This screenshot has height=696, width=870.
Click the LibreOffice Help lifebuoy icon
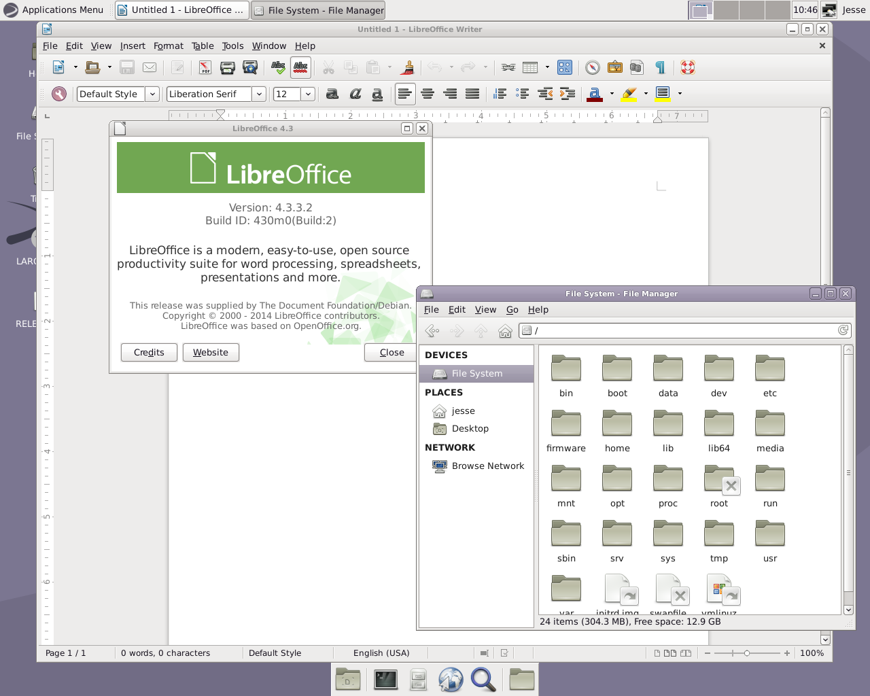pyautogui.click(x=688, y=67)
